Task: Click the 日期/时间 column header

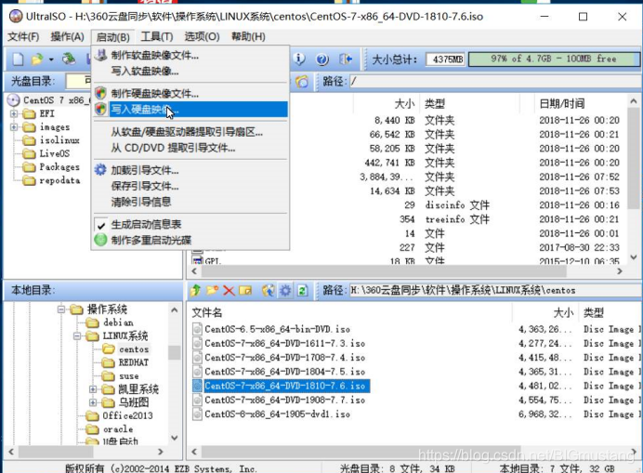Action: 562,103
